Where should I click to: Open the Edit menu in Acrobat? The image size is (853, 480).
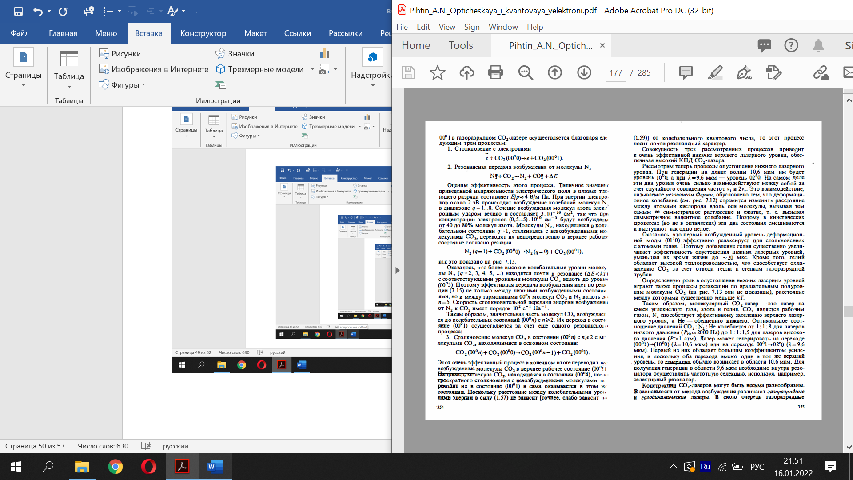coord(423,27)
